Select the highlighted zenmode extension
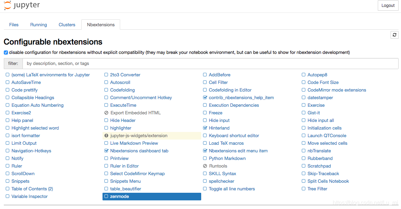Viewport: 401px width, 209px height. 152,197
